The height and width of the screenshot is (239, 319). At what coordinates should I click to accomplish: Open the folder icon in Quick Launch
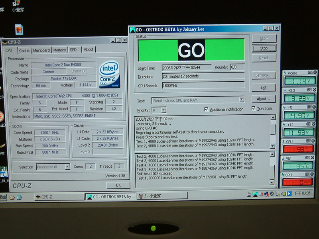12,197
